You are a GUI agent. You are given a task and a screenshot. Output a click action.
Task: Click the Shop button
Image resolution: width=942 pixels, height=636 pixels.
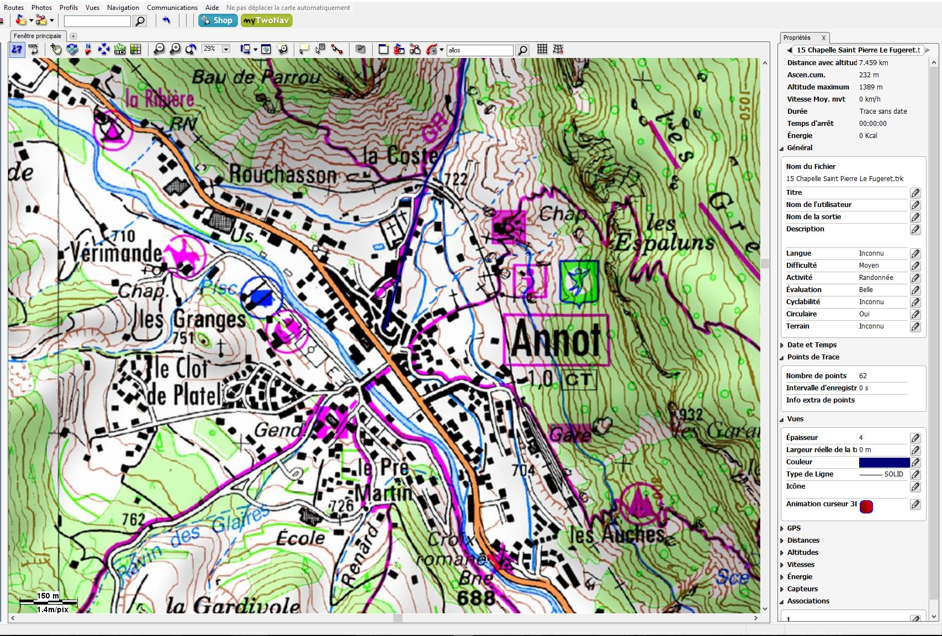pos(218,20)
